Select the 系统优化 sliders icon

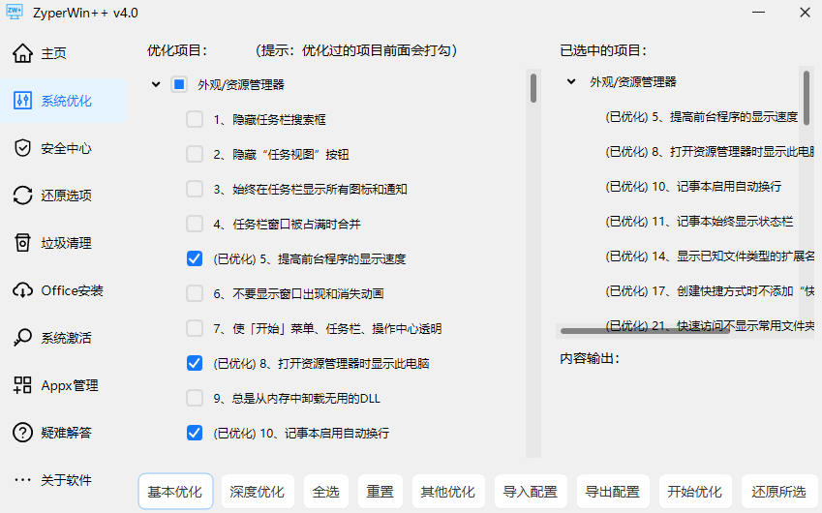23,101
